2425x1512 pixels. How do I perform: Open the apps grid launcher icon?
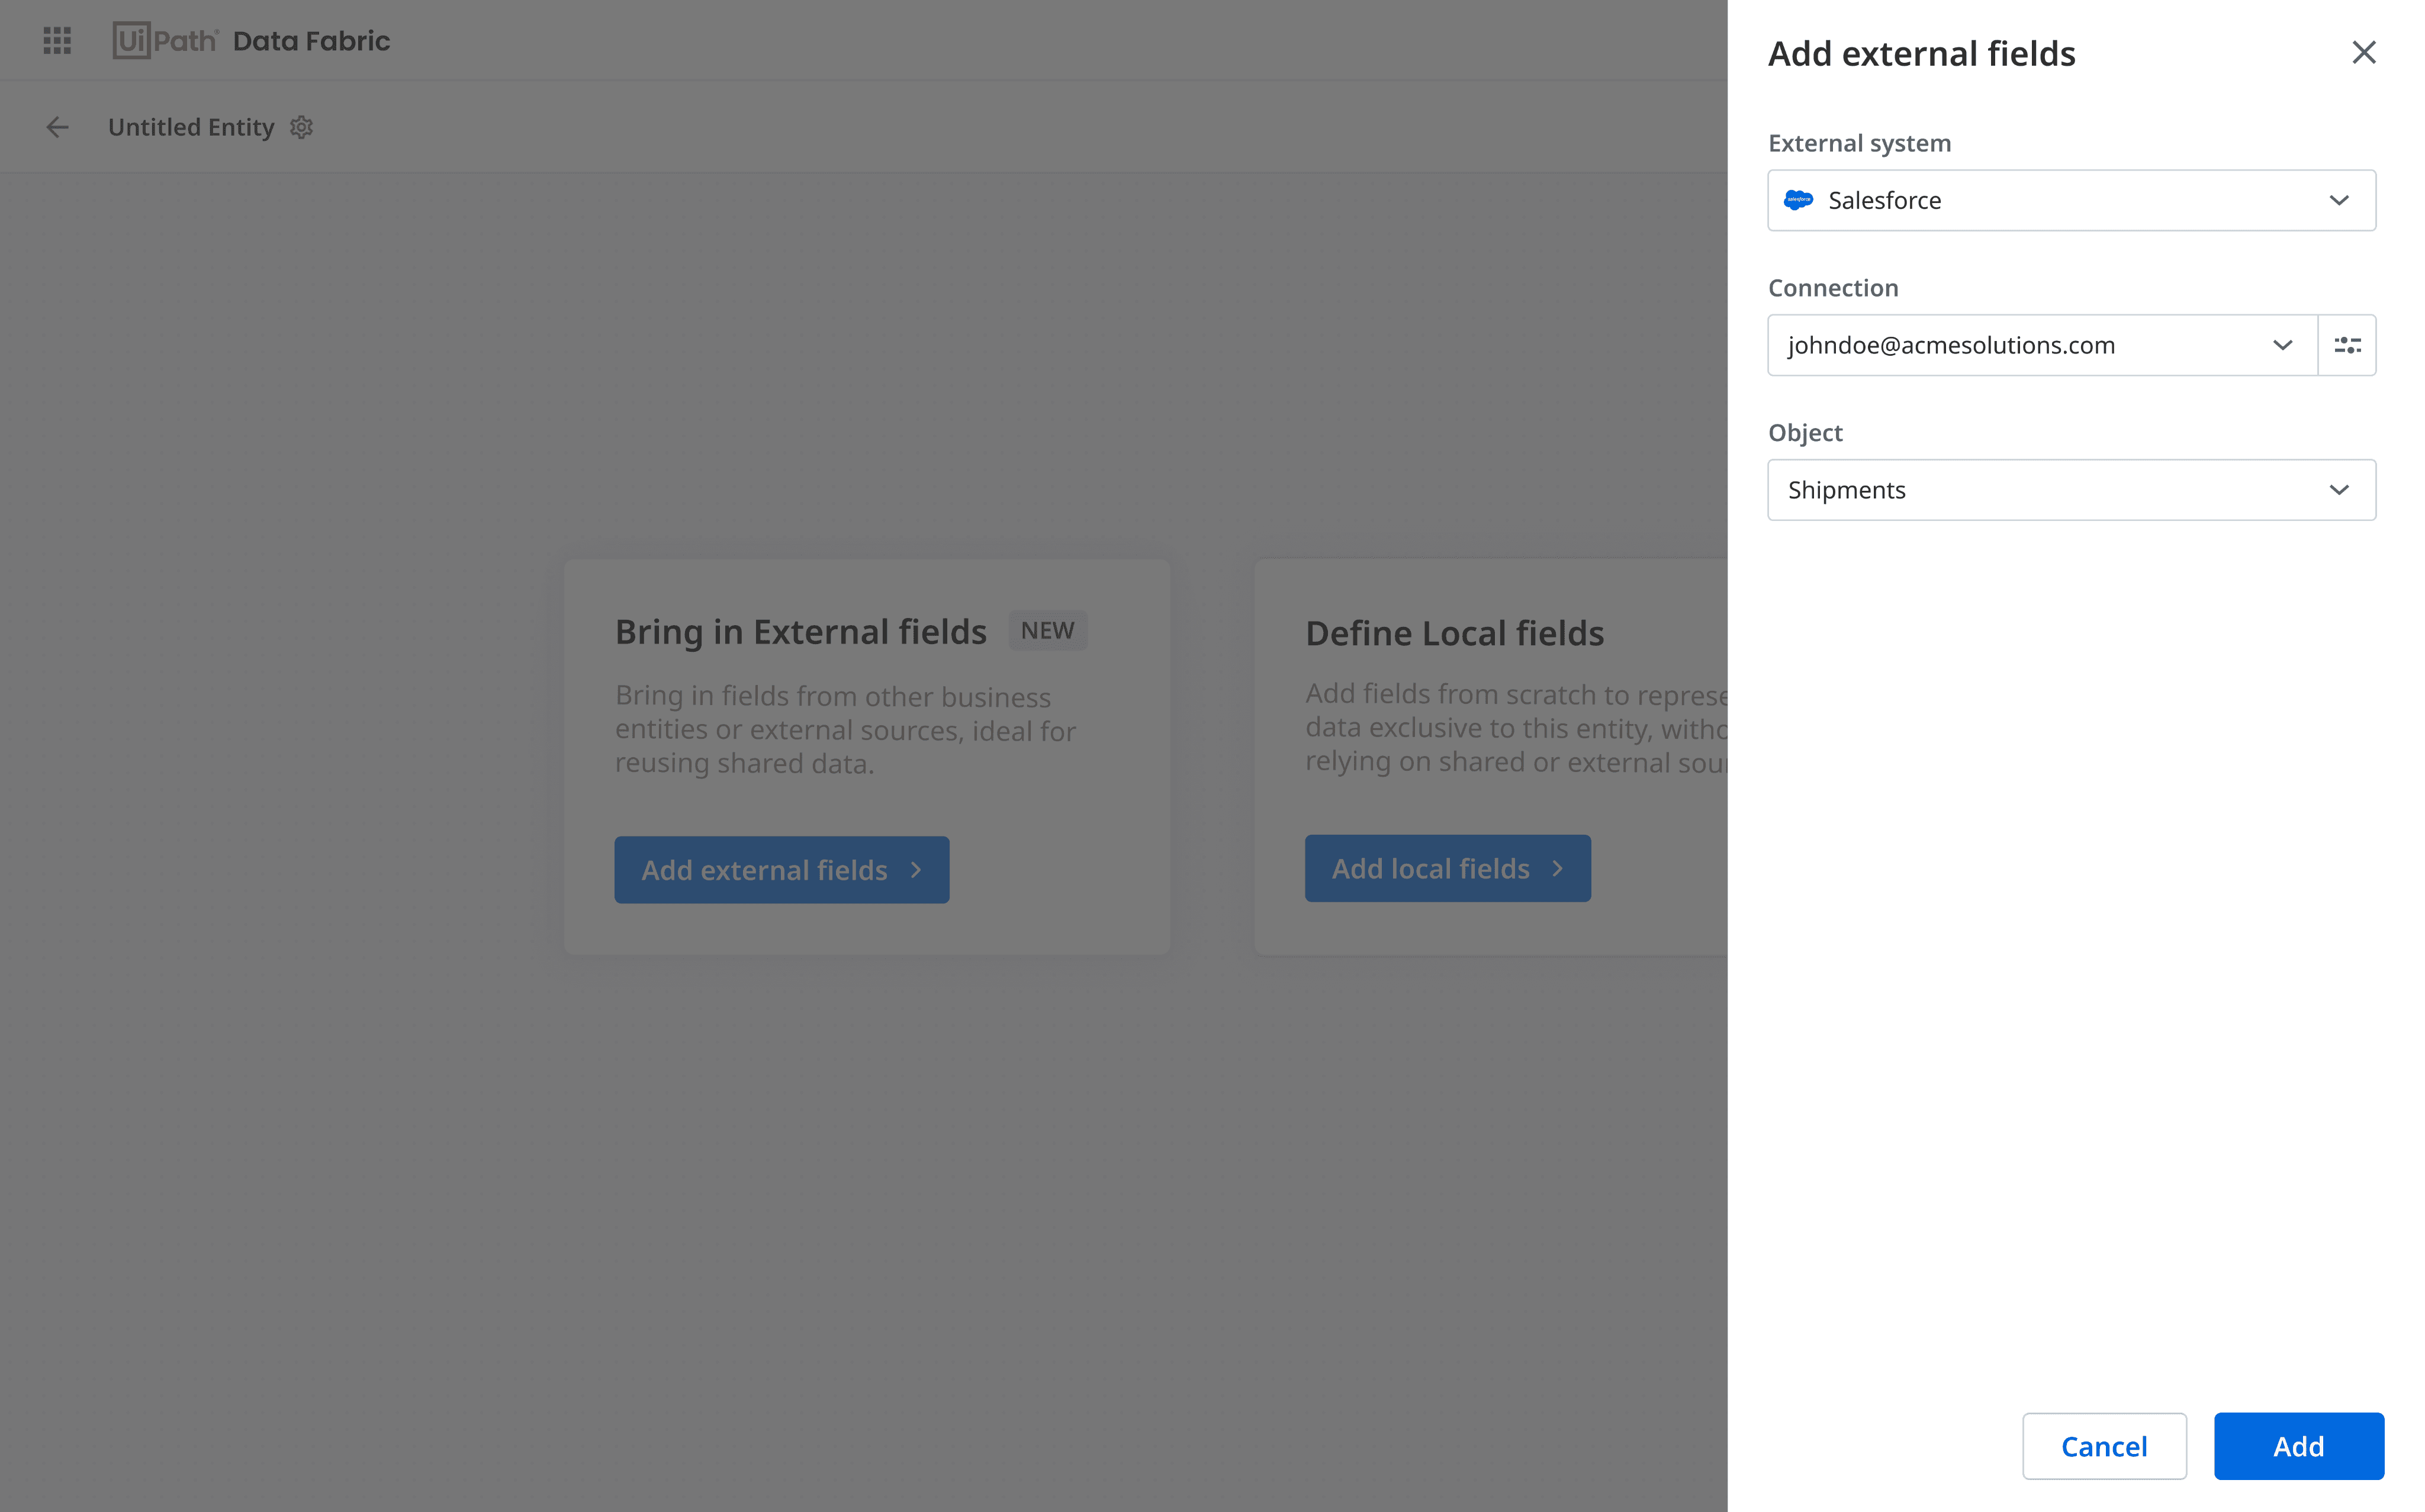[x=57, y=41]
